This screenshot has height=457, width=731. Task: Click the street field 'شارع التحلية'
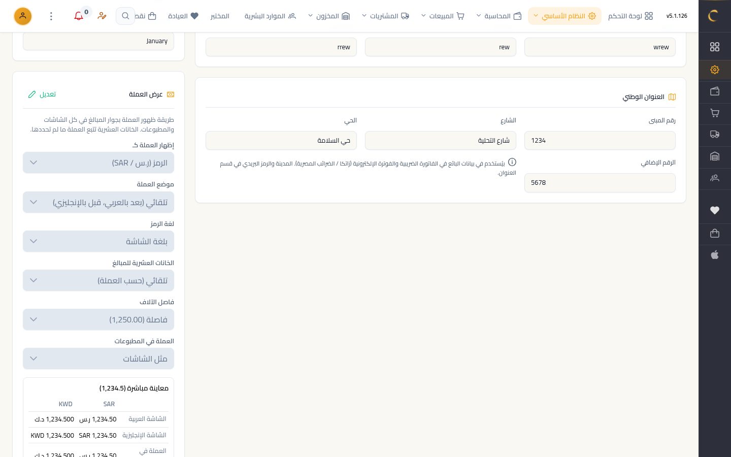click(x=441, y=141)
